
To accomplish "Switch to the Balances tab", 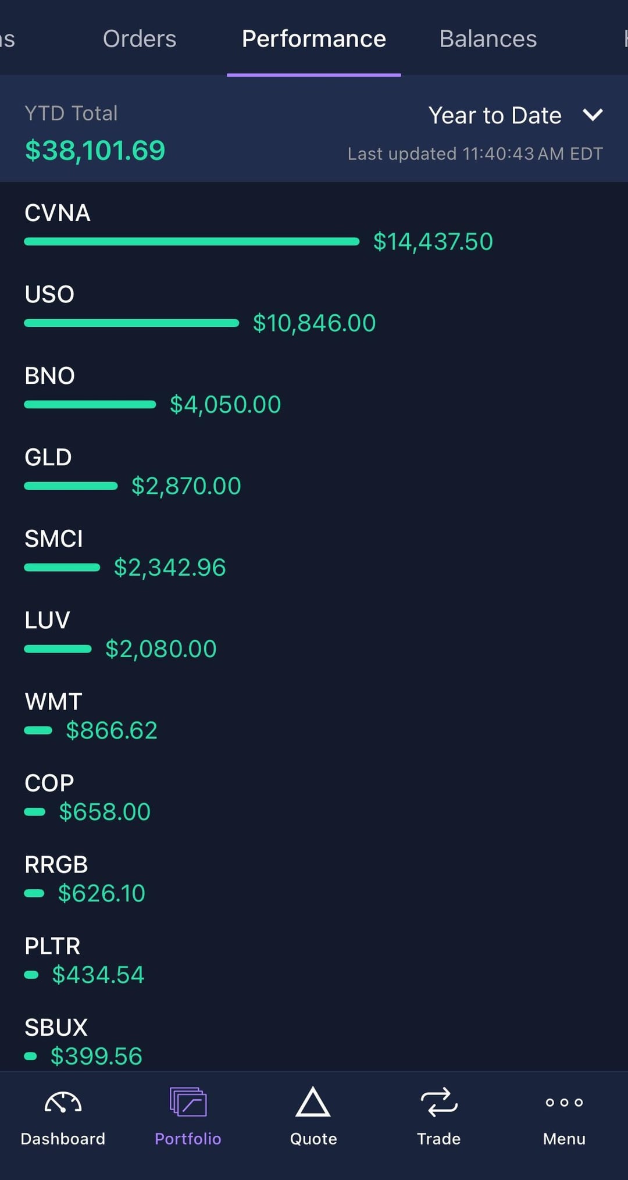I will tap(488, 39).
